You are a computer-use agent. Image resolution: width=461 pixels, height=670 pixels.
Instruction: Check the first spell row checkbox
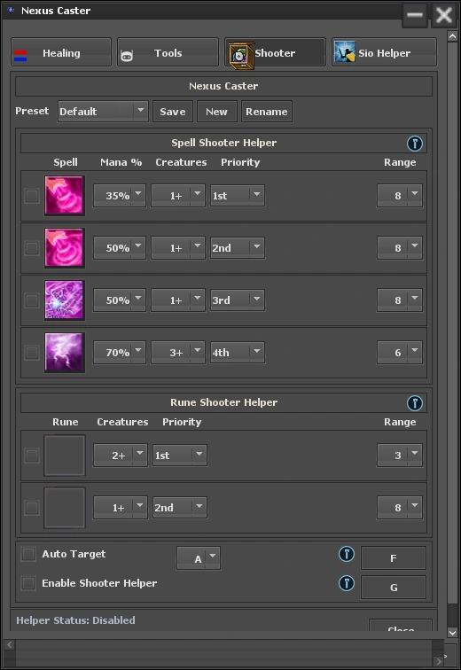32,196
